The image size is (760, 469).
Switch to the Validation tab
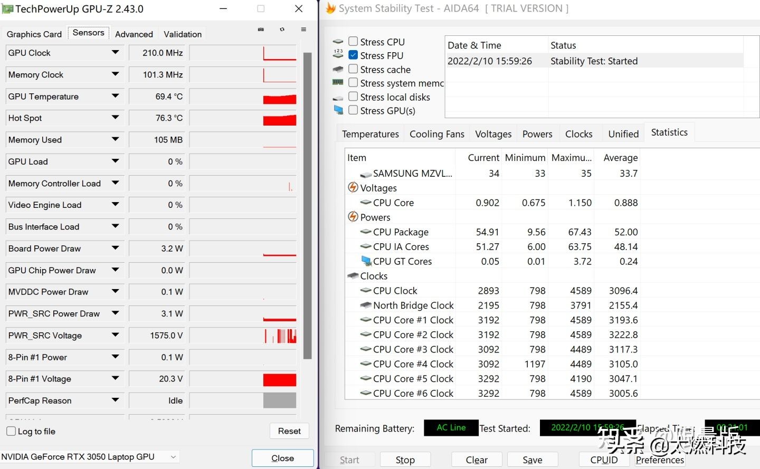click(x=183, y=34)
